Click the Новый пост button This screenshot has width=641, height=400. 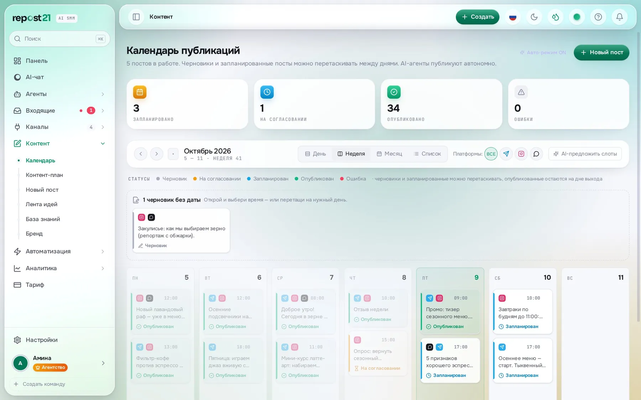tap(601, 52)
